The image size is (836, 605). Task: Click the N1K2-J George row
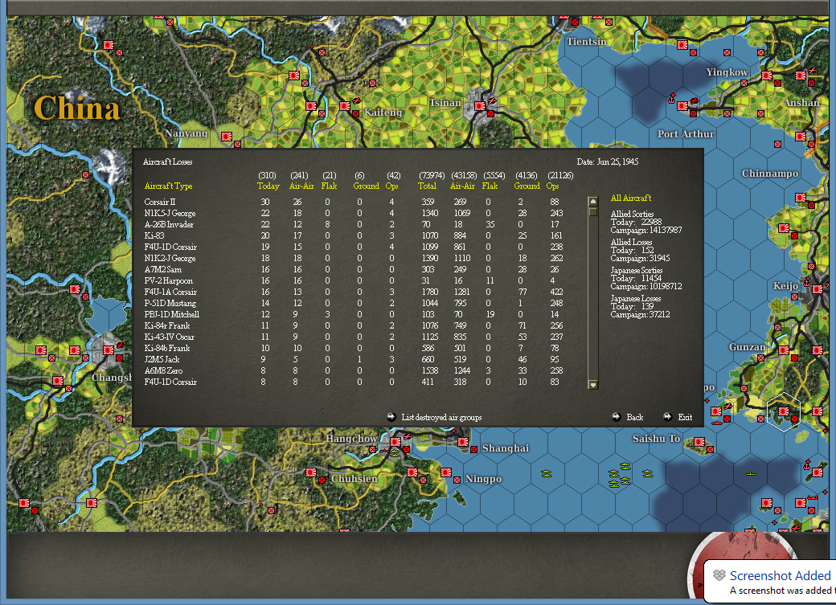352,258
